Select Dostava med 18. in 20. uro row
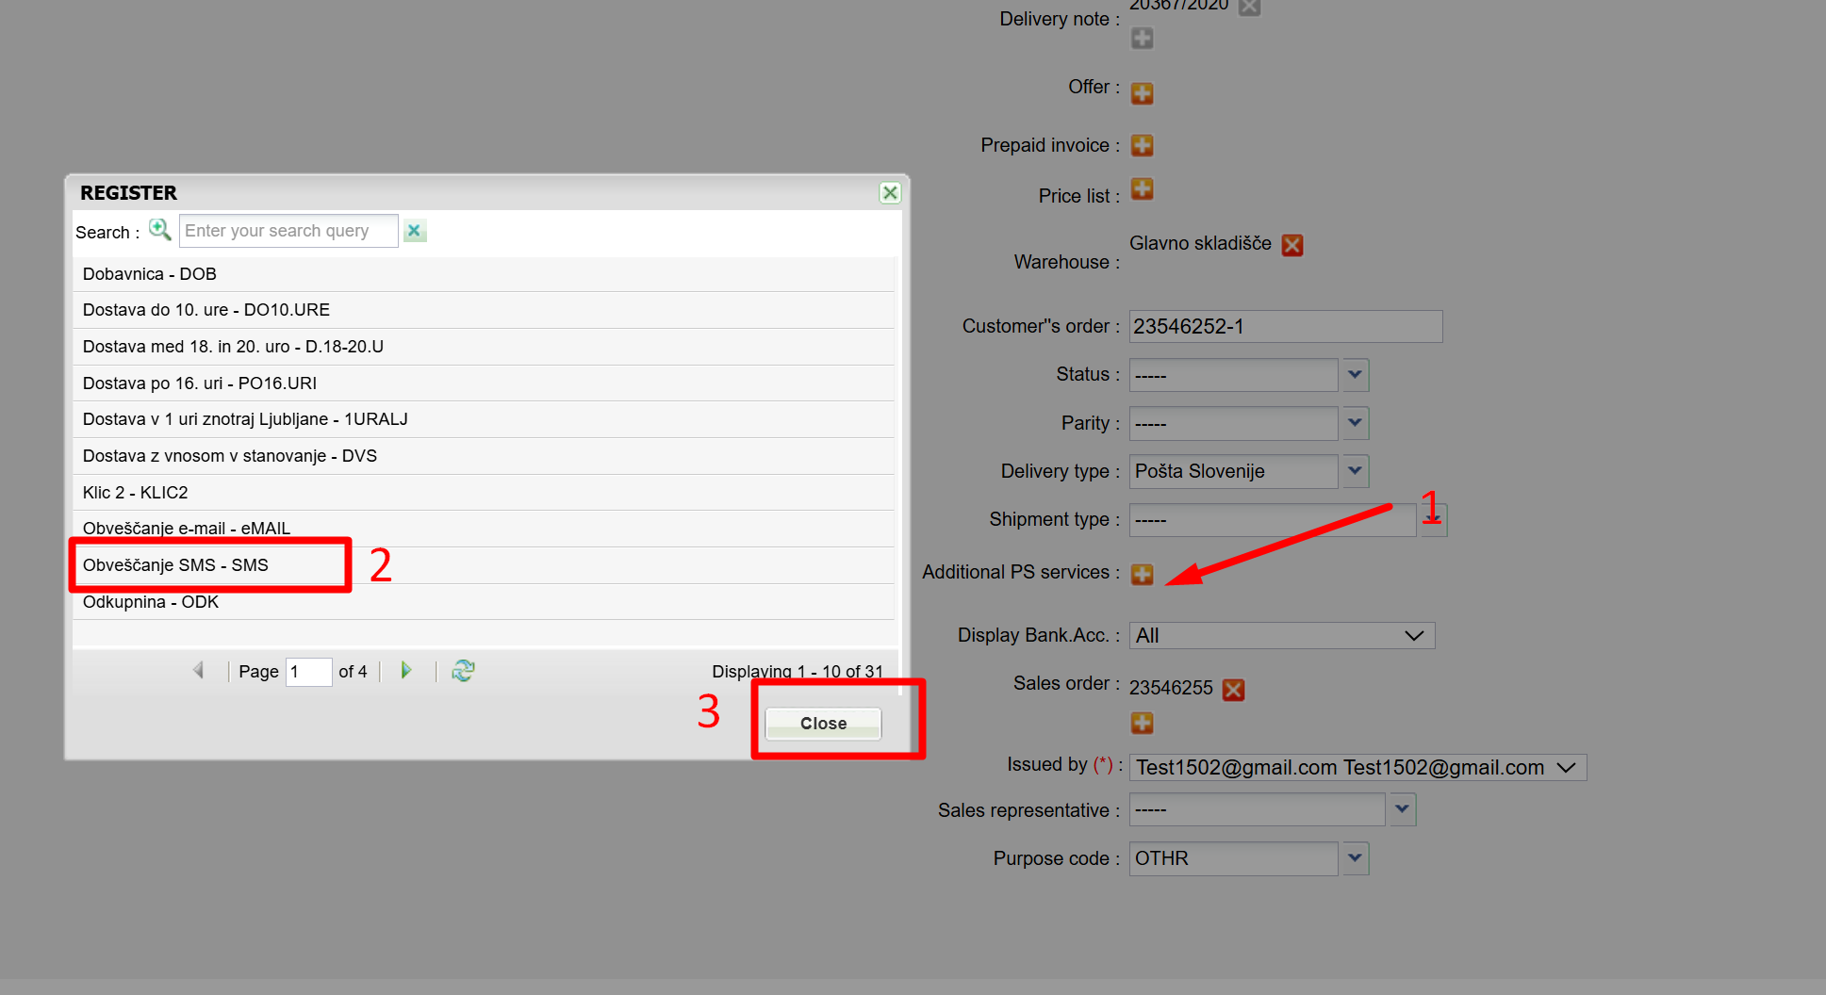 484,347
